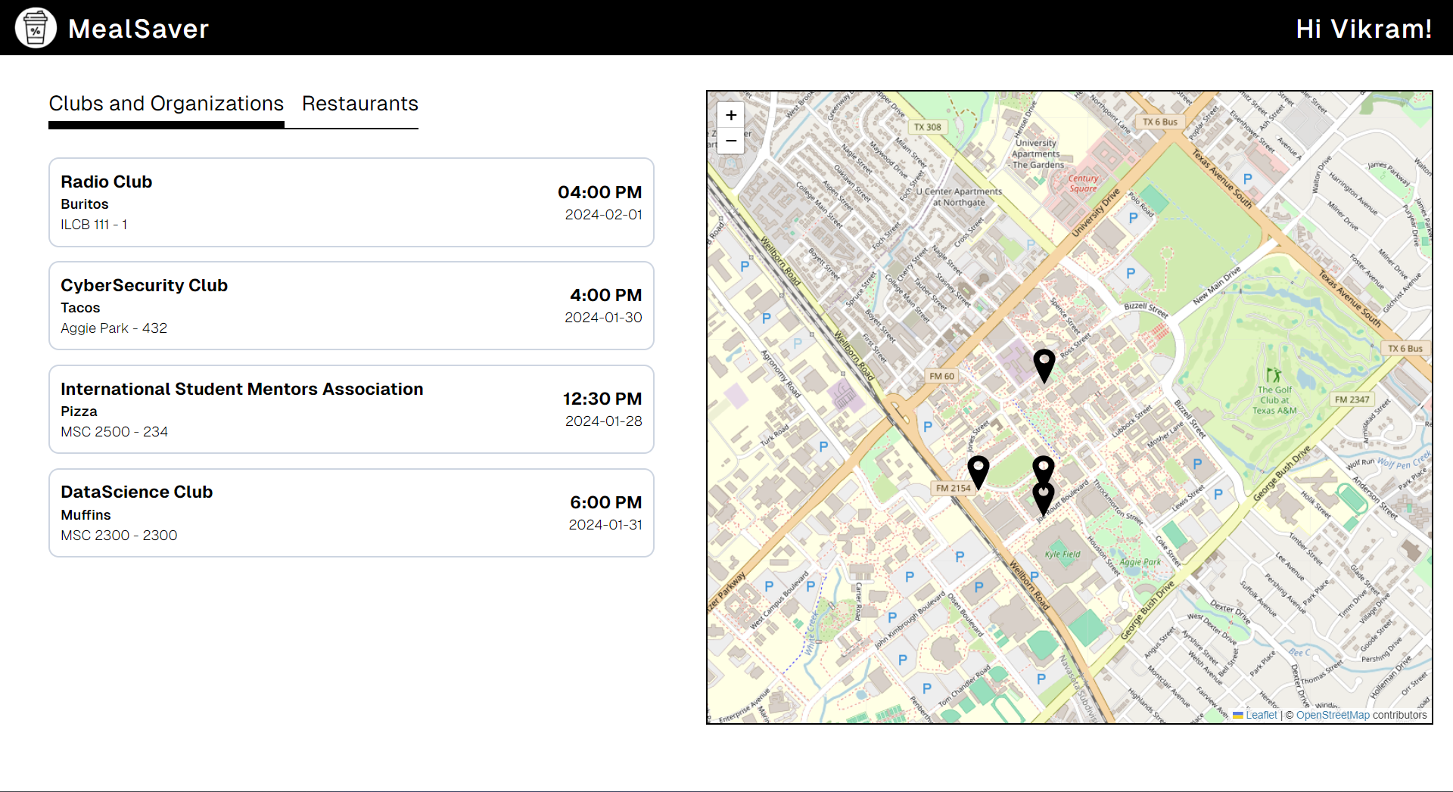Image resolution: width=1453 pixels, height=792 pixels.
Task: Click the 6:00 PM time
Action: click(605, 502)
